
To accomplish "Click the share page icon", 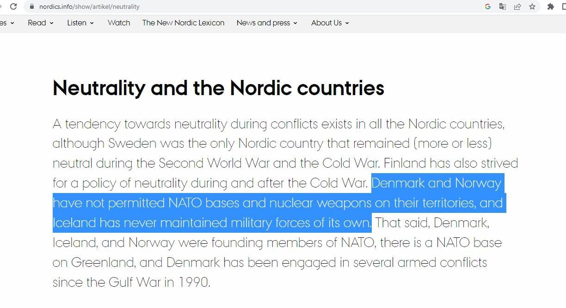I will point(517,6).
